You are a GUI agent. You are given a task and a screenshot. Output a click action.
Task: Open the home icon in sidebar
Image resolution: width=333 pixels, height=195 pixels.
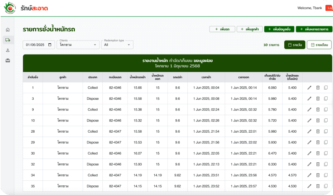point(8,30)
